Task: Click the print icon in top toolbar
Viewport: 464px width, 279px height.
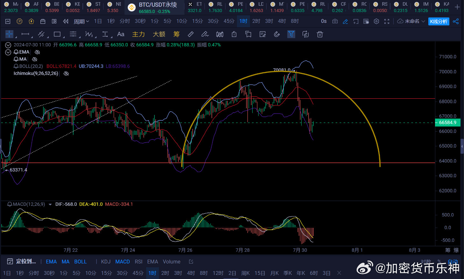Action: tap(43, 21)
